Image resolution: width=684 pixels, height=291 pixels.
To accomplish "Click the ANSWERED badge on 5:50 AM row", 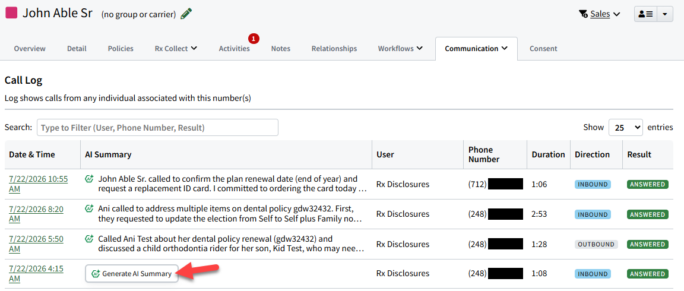I will coord(648,244).
